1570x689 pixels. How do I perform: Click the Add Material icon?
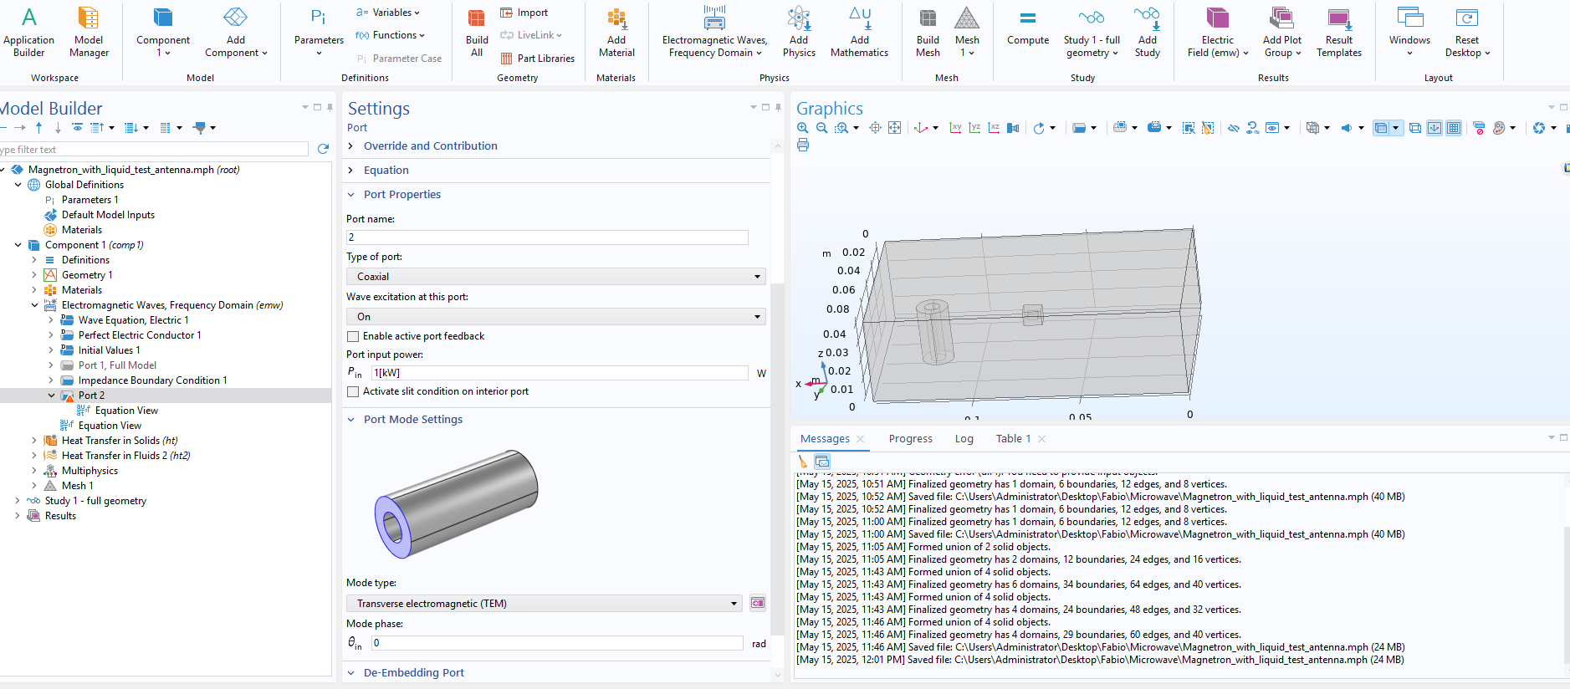coord(616,30)
